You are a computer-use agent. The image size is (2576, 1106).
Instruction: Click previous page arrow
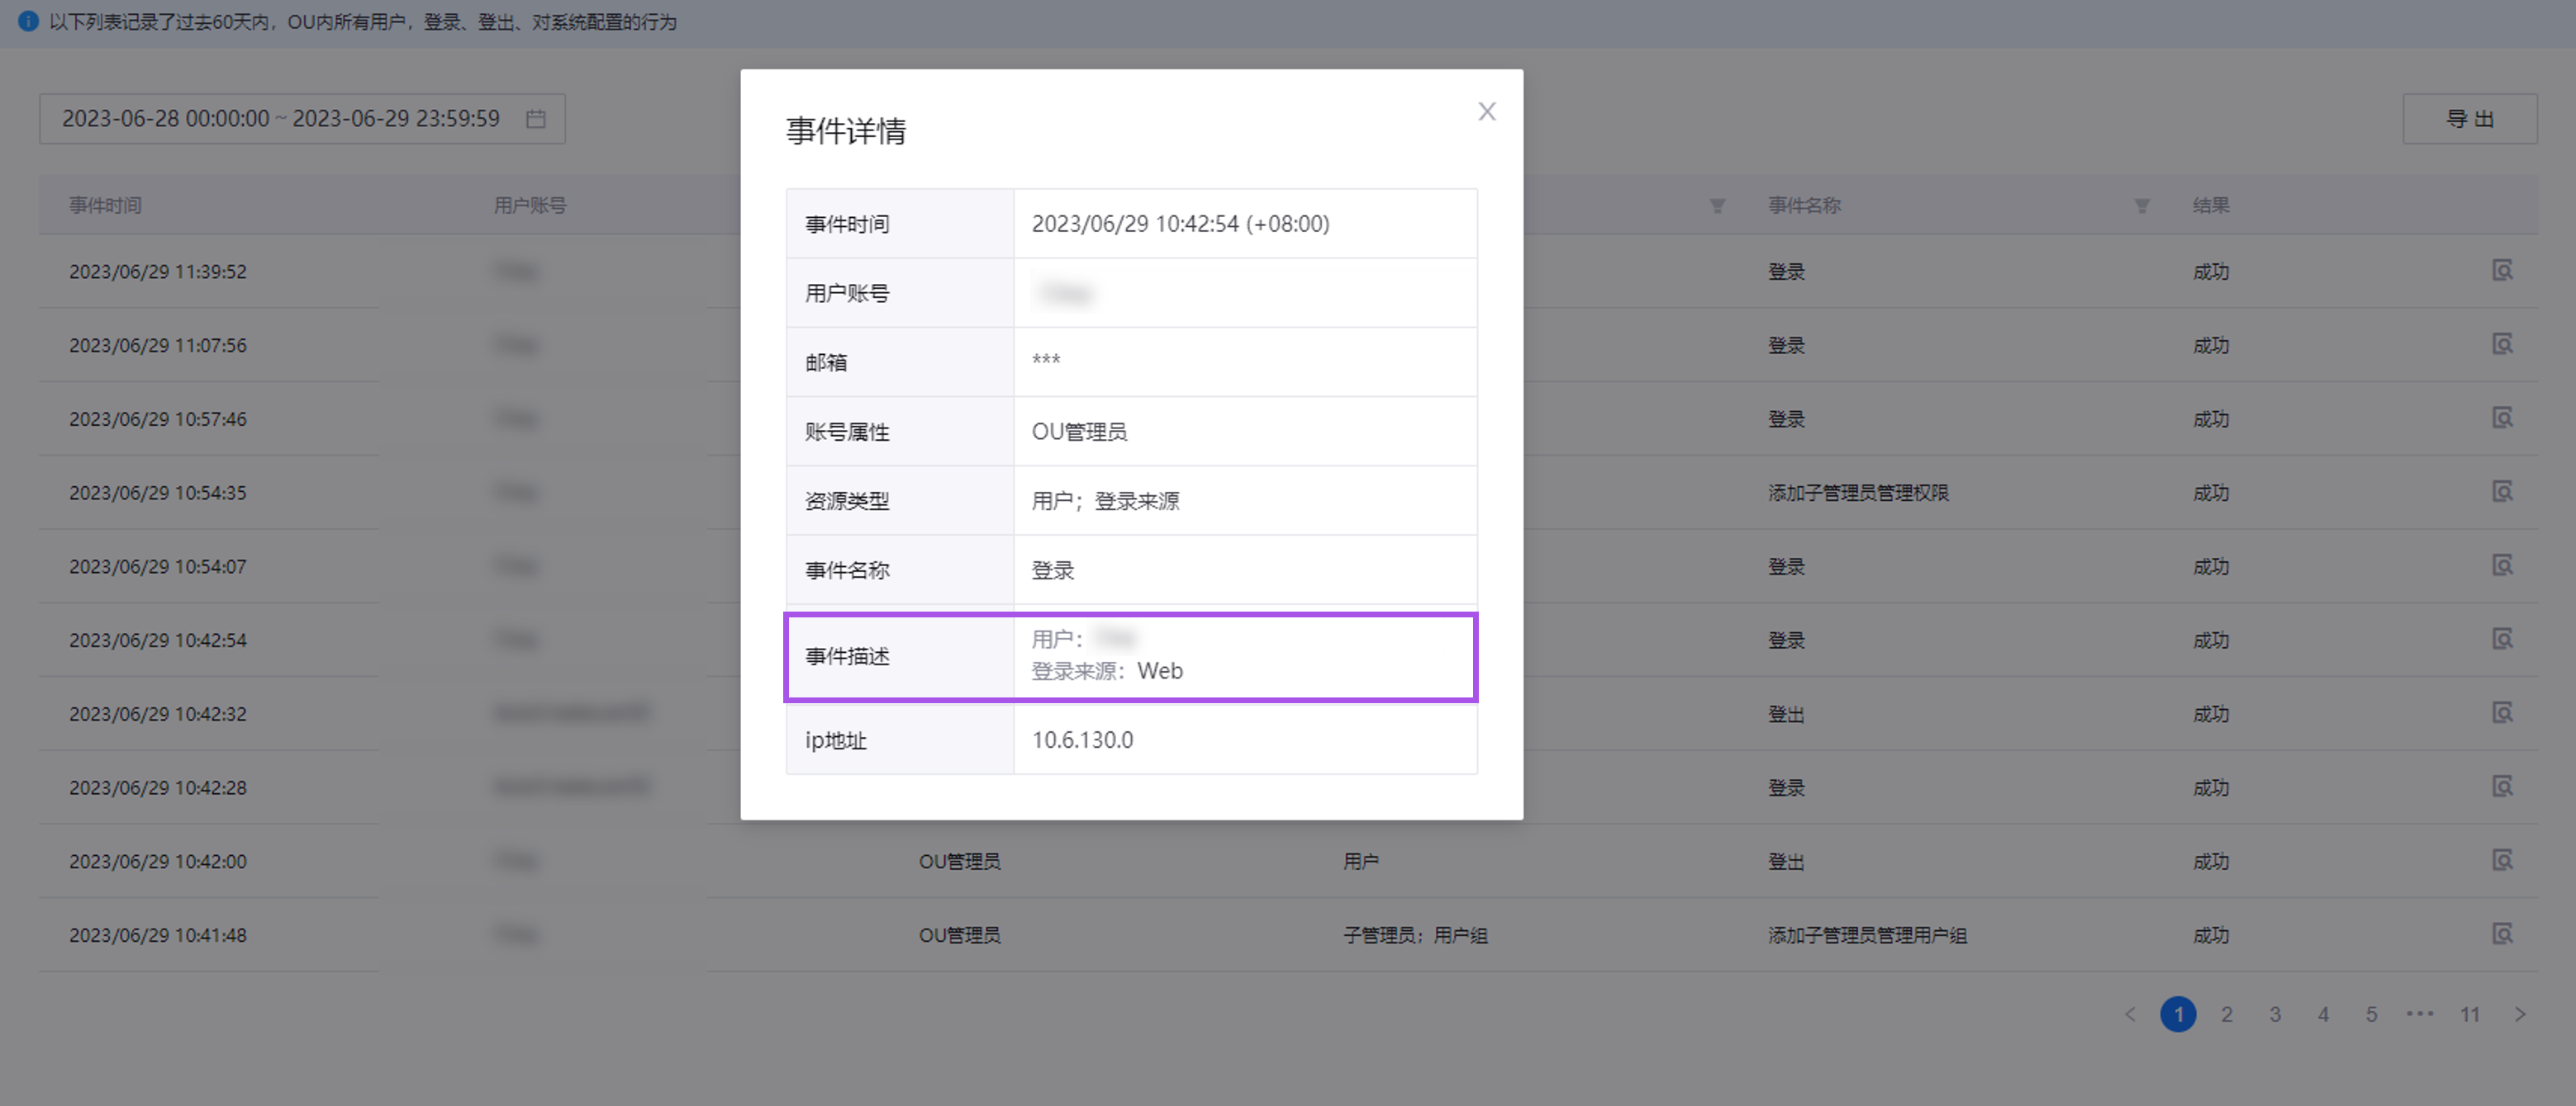point(2130,1014)
